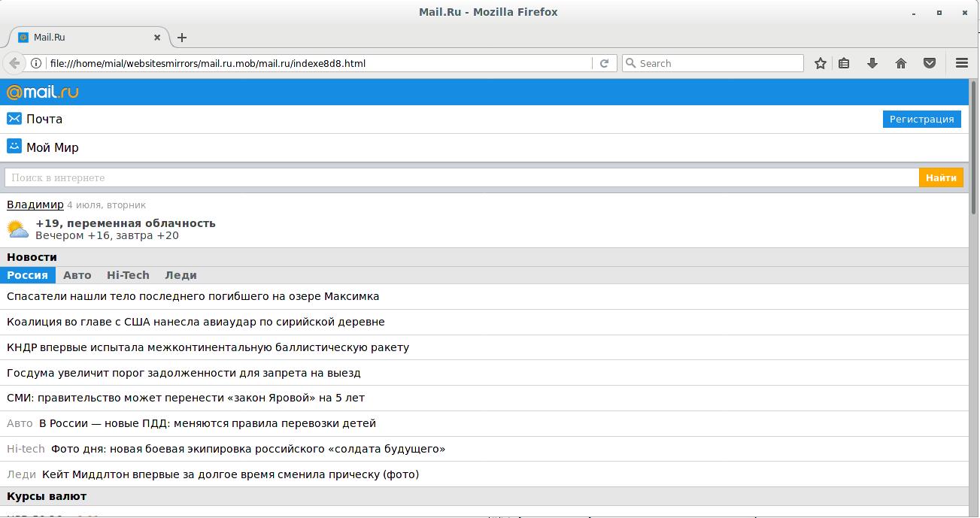Viewport: 980px width, 518px height.
Task: Focus the Поиск в интернете search field
Action: pos(462,177)
